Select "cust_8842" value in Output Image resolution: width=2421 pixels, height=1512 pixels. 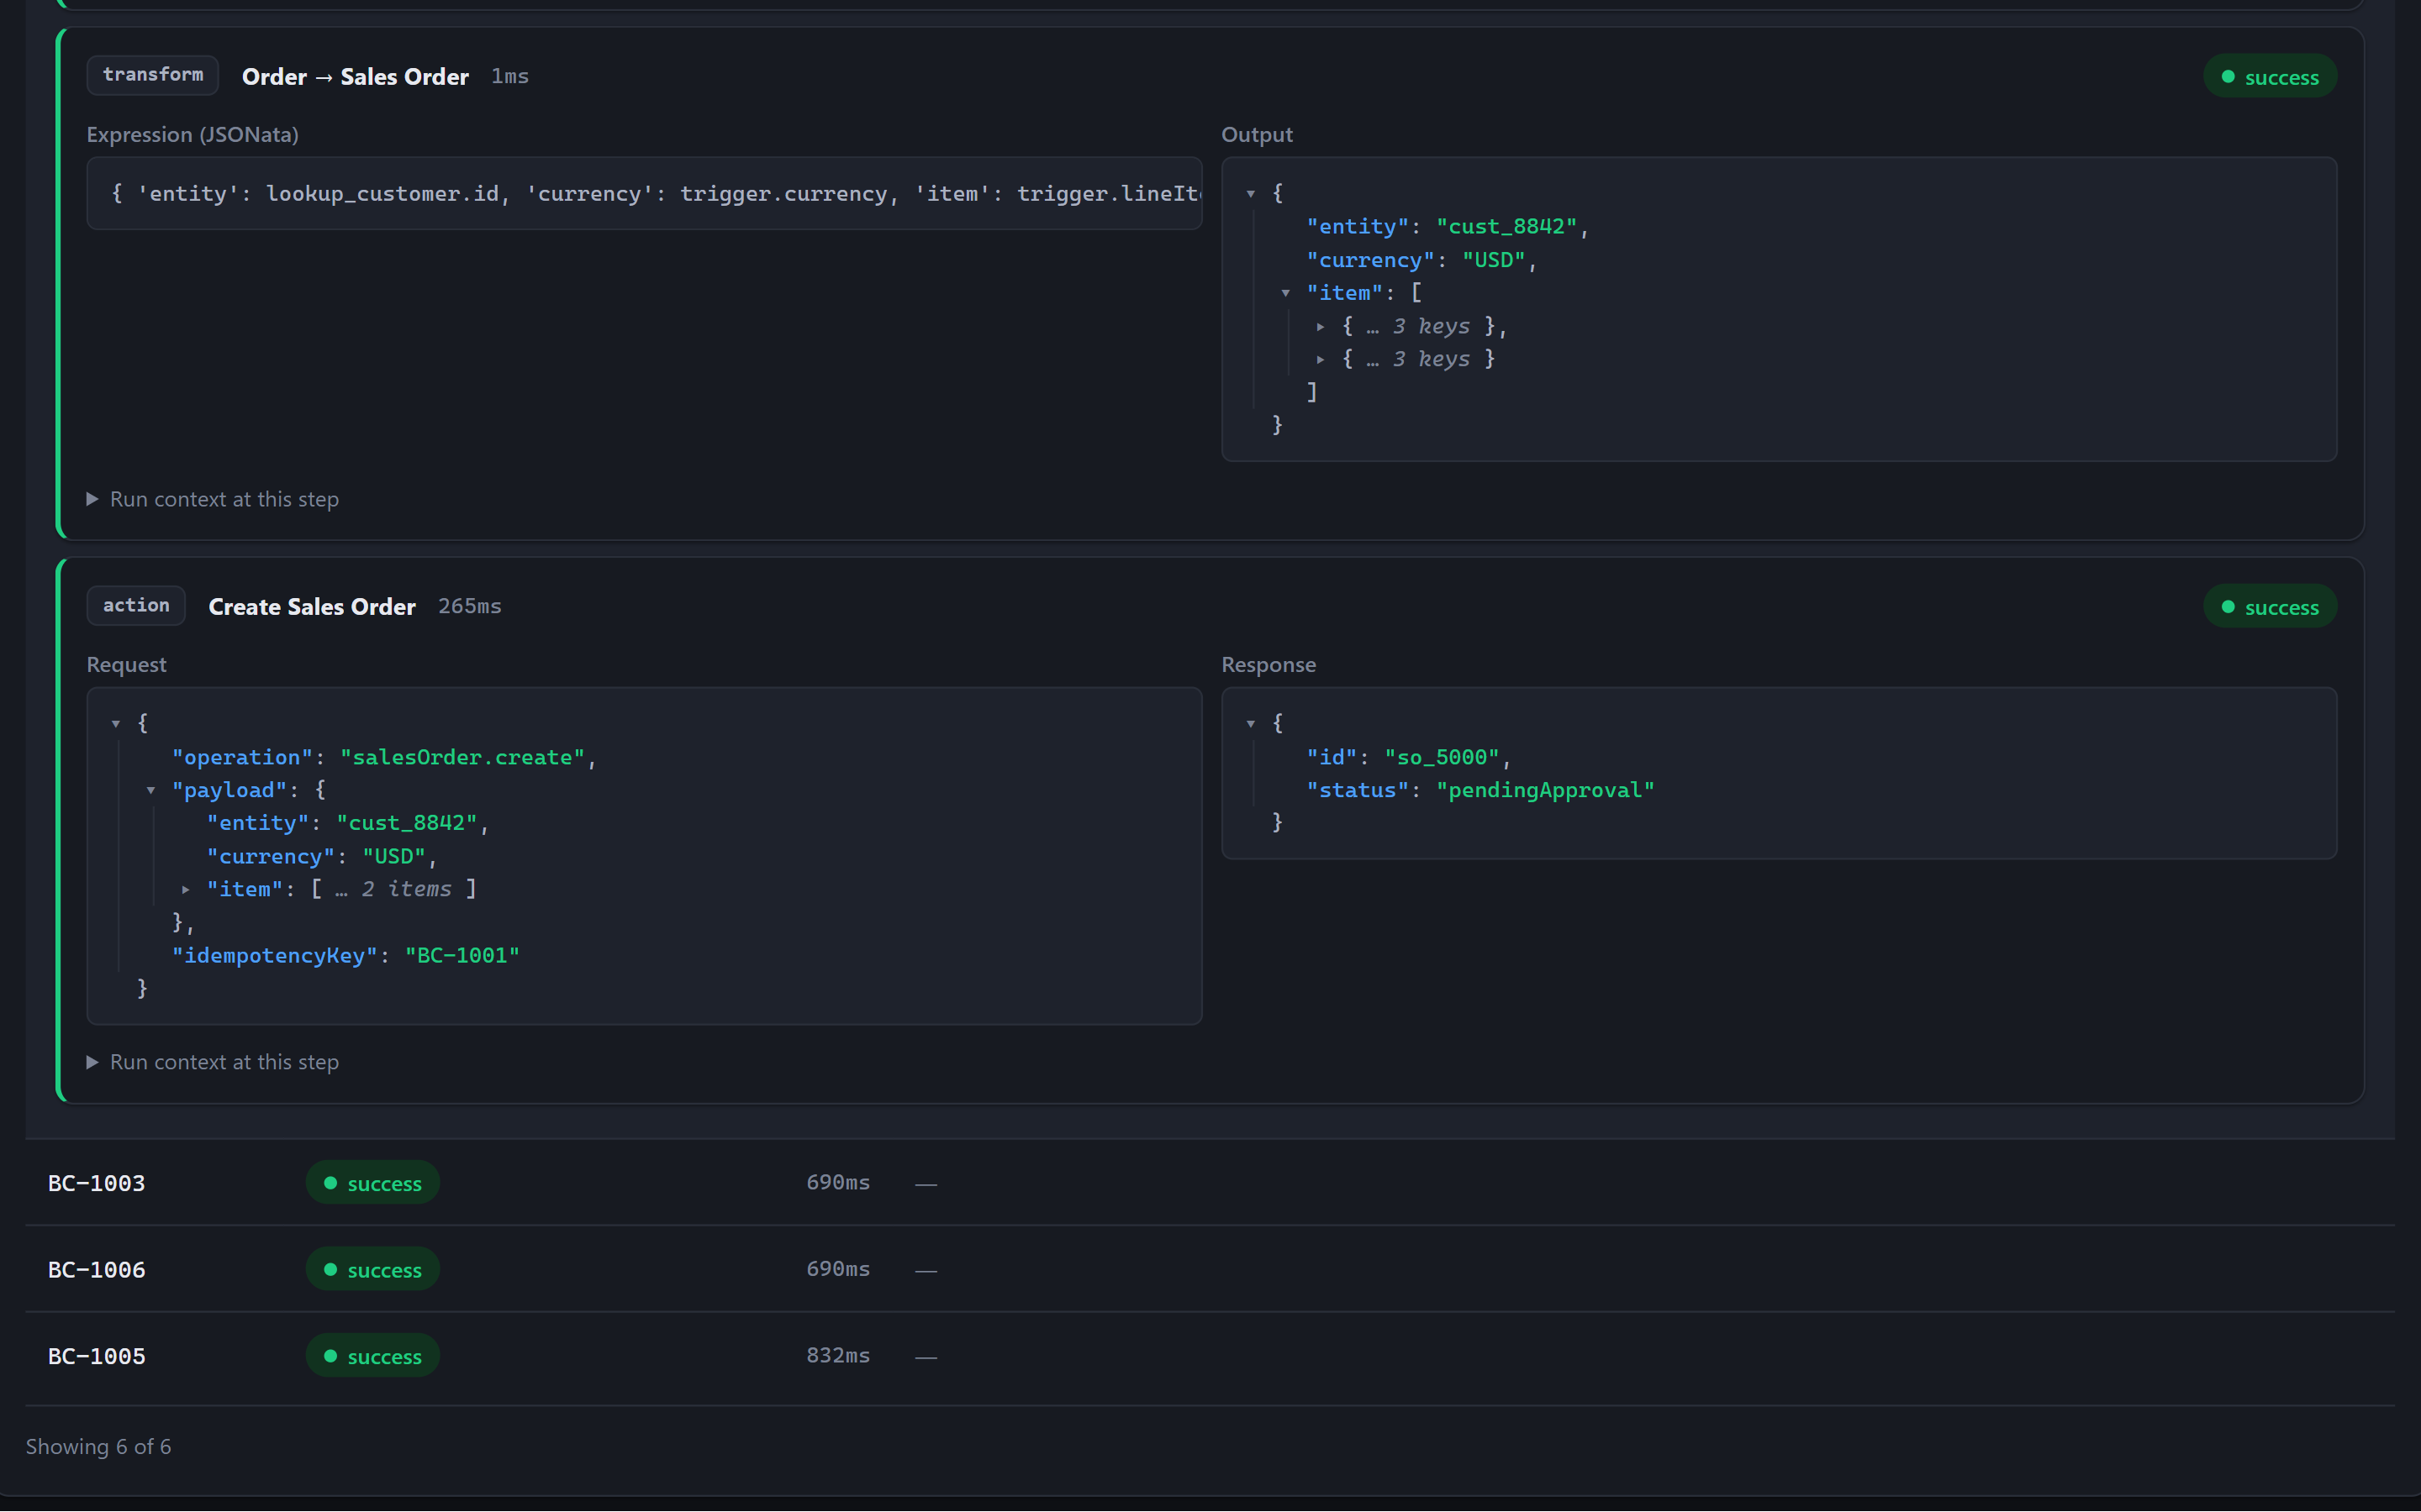pyautogui.click(x=1506, y=227)
